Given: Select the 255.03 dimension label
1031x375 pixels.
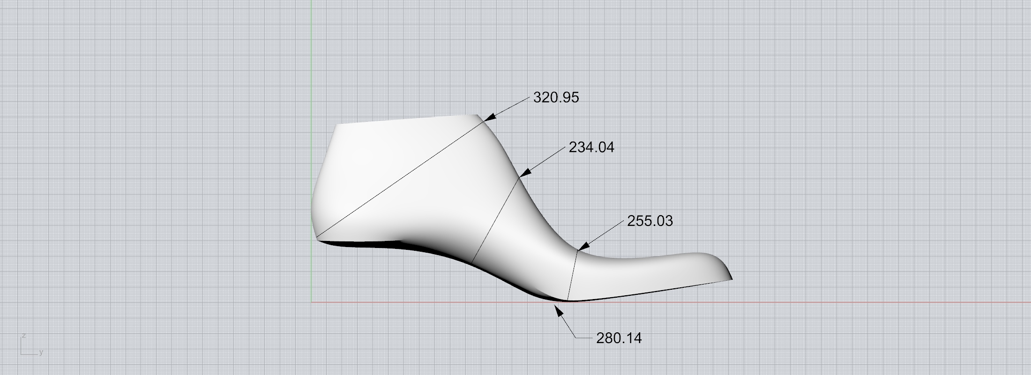Looking at the screenshot, I should pos(650,221).
